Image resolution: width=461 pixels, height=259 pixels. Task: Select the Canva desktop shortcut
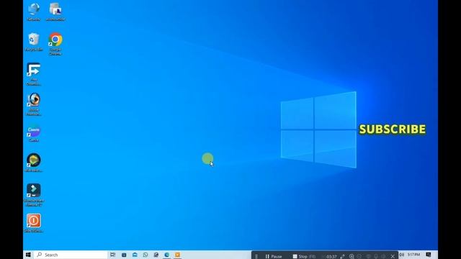[34, 133]
